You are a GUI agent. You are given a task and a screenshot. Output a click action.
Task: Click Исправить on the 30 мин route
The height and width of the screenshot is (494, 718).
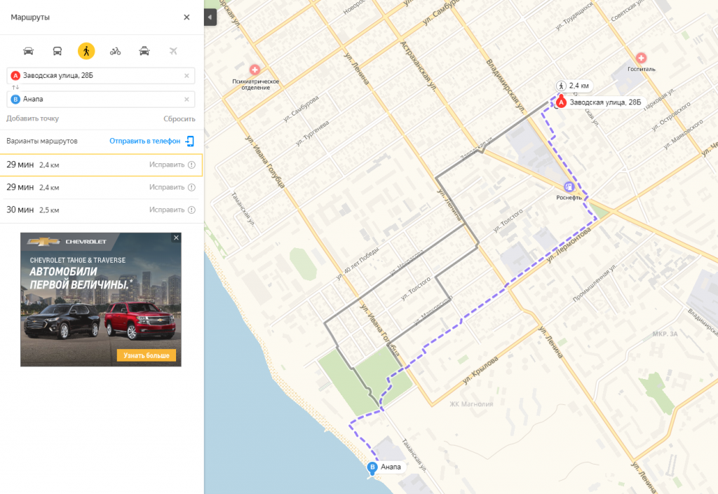(x=167, y=210)
